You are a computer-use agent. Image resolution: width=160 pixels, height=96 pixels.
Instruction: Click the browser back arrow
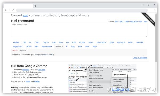pyautogui.click(x=6, y=10)
